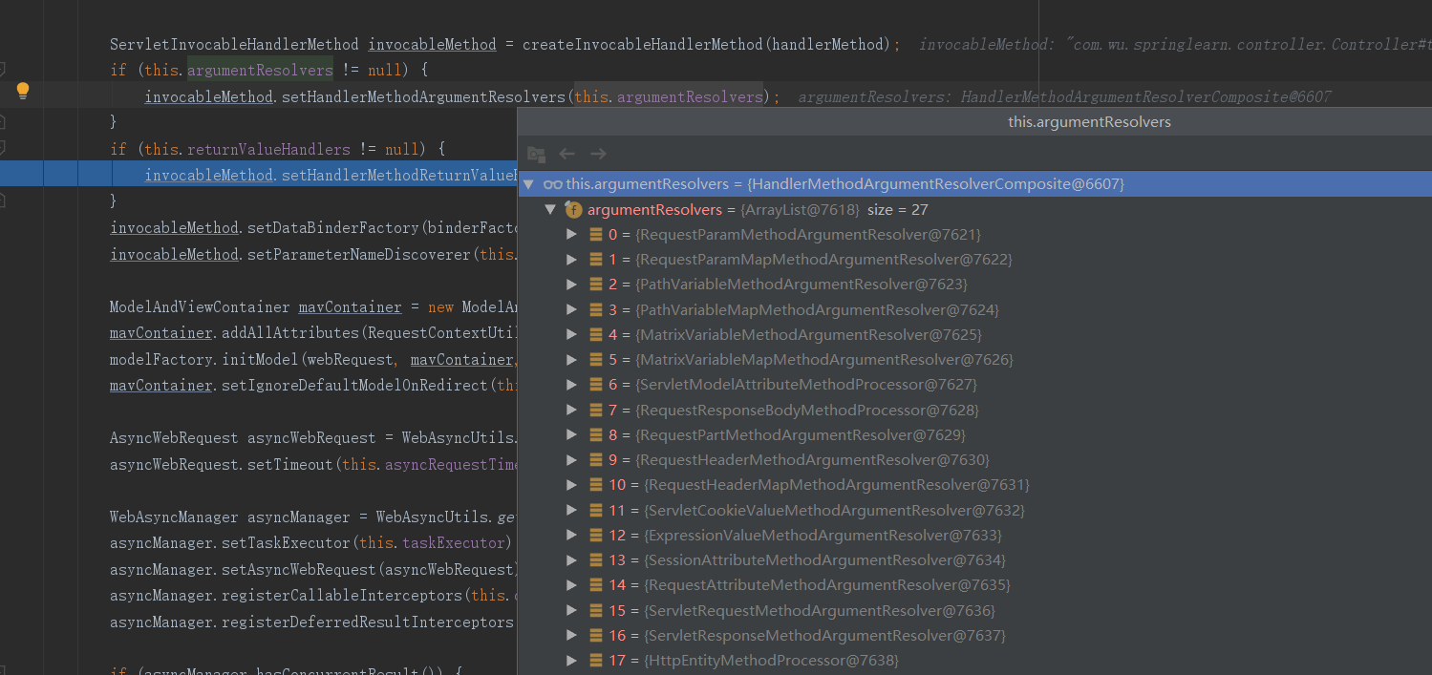Expand element 4 MatrixVariableMethodArgumentResolver
1432x675 pixels.
(571, 335)
